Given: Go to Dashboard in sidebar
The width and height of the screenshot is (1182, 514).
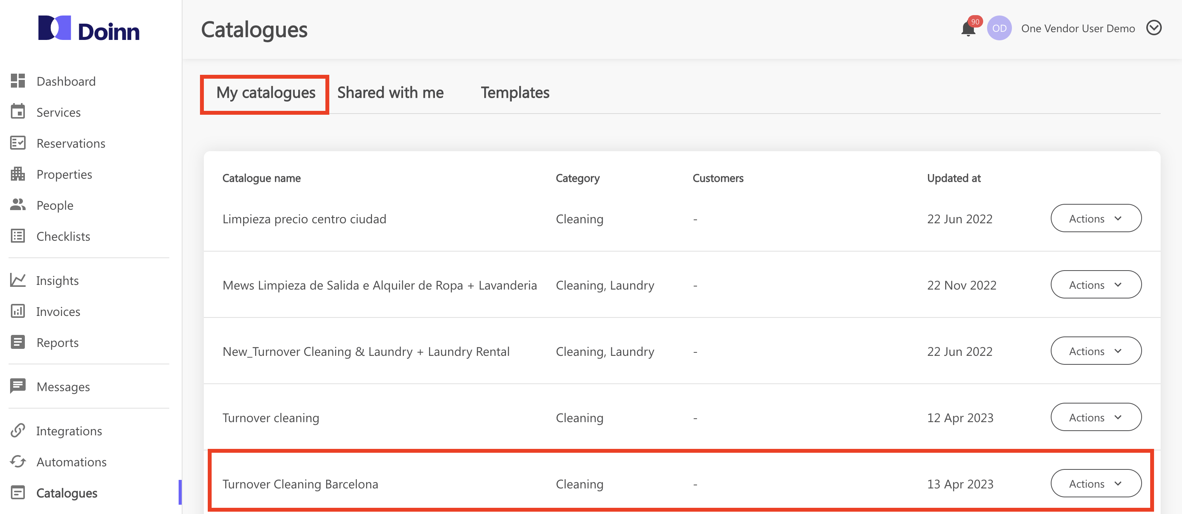Looking at the screenshot, I should pos(66,81).
